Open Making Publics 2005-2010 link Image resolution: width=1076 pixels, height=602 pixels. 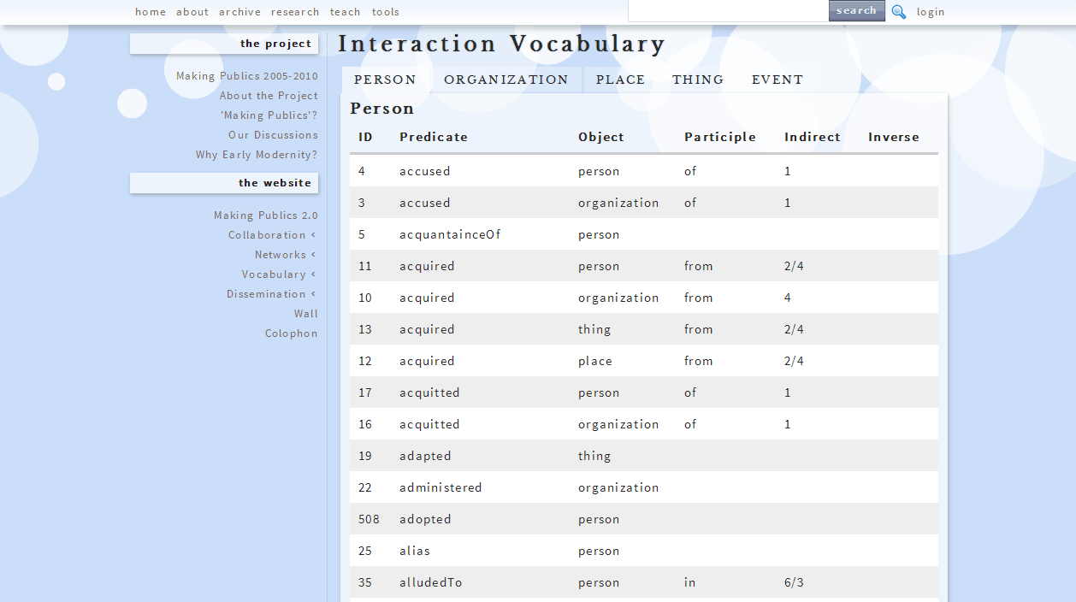247,76
